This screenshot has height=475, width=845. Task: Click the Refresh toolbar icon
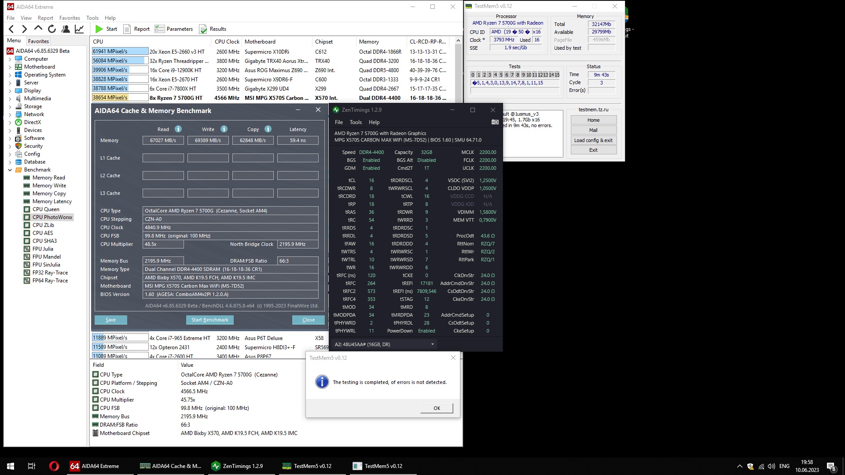[x=52, y=29]
